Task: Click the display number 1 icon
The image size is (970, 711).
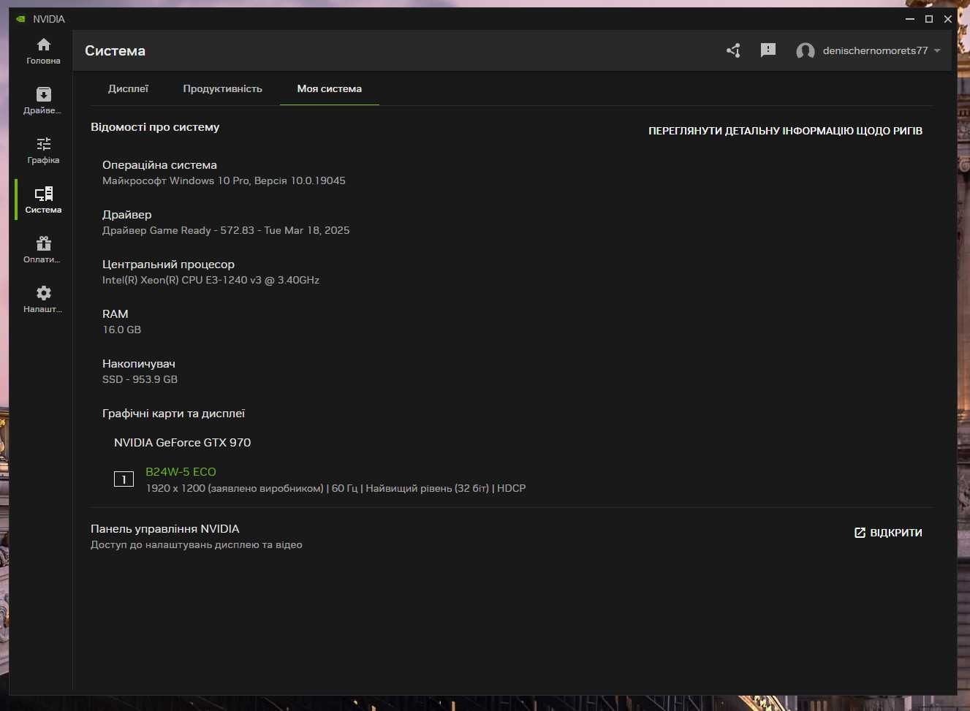Action: (124, 479)
